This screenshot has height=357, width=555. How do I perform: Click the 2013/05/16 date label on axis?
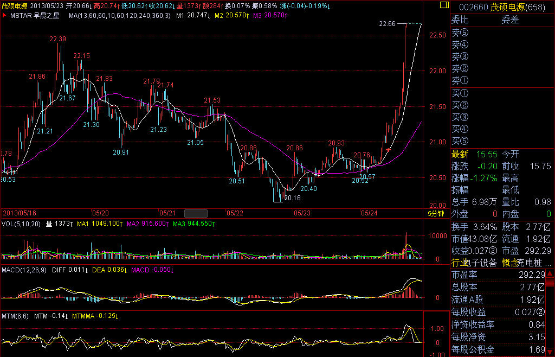coord(21,213)
